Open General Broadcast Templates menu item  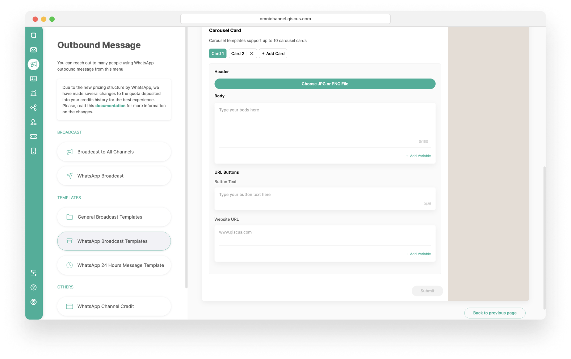(x=114, y=217)
